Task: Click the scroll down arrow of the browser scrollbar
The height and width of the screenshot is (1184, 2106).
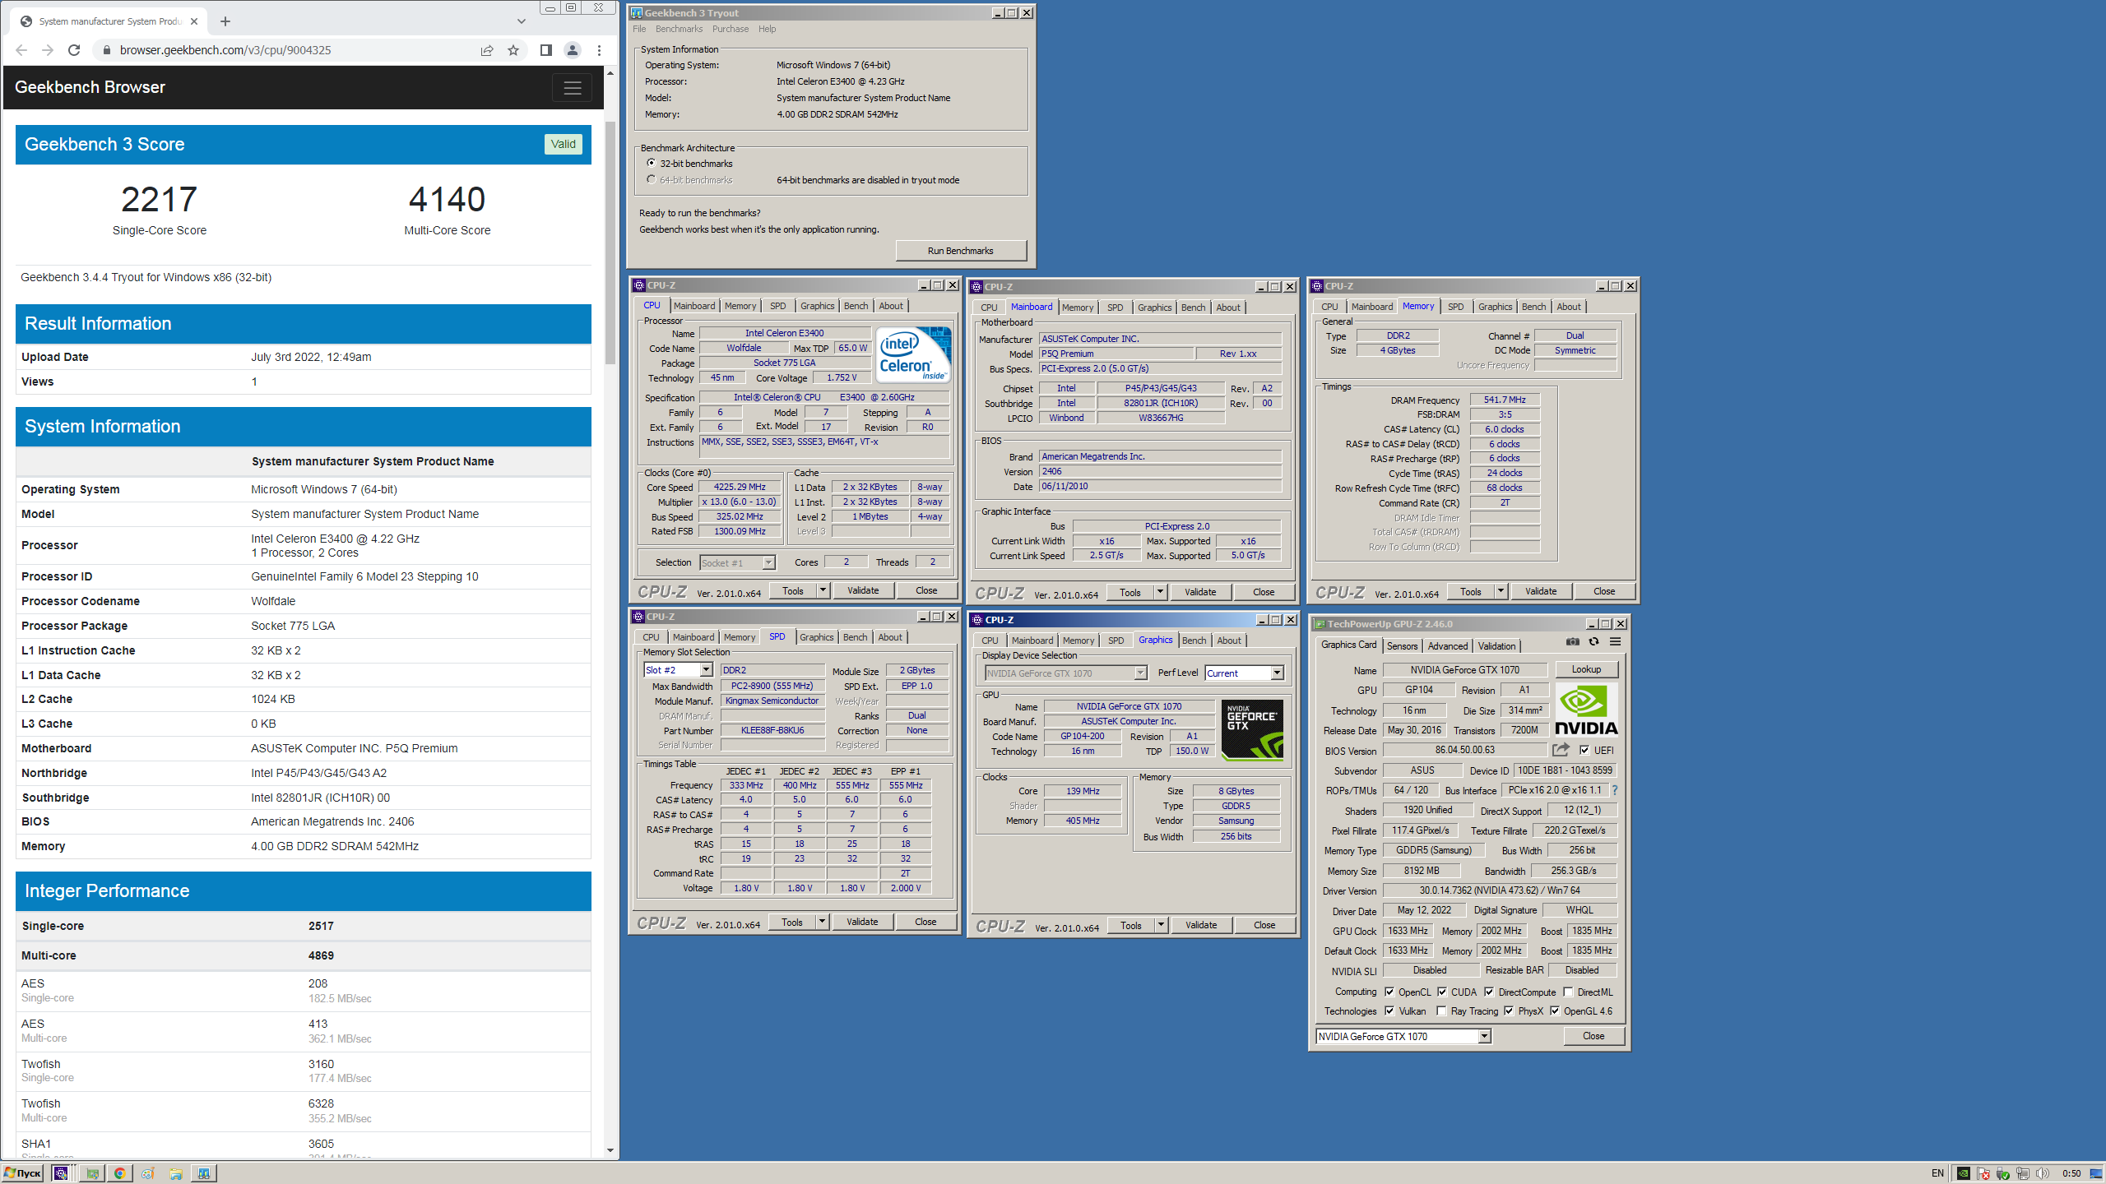Action: [610, 1151]
